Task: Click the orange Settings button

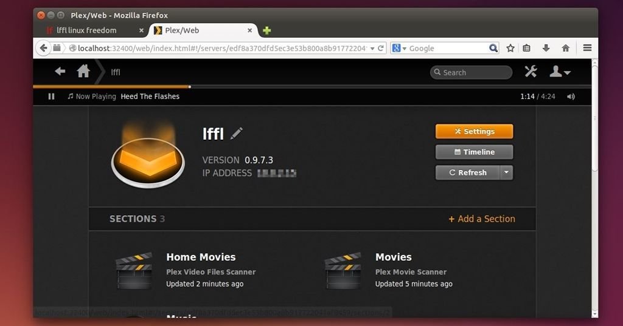Action: tap(474, 131)
